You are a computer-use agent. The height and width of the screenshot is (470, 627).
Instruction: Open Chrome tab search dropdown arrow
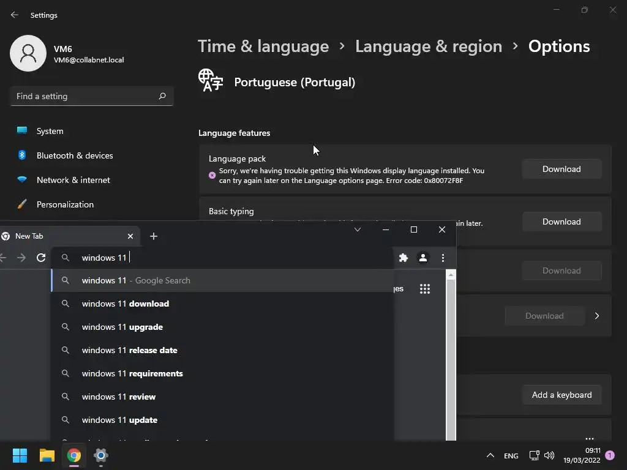point(358,229)
